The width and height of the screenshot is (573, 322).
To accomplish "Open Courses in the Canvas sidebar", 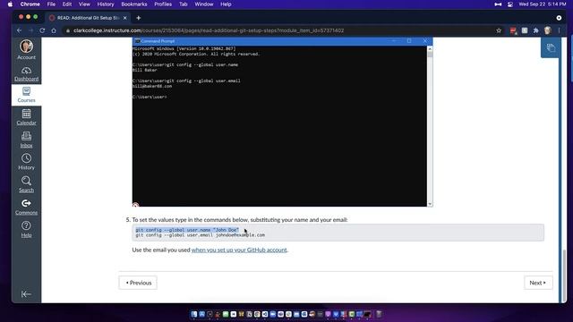I will click(26, 95).
